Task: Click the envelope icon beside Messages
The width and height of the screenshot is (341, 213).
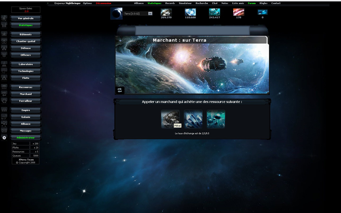Action: 4,131
